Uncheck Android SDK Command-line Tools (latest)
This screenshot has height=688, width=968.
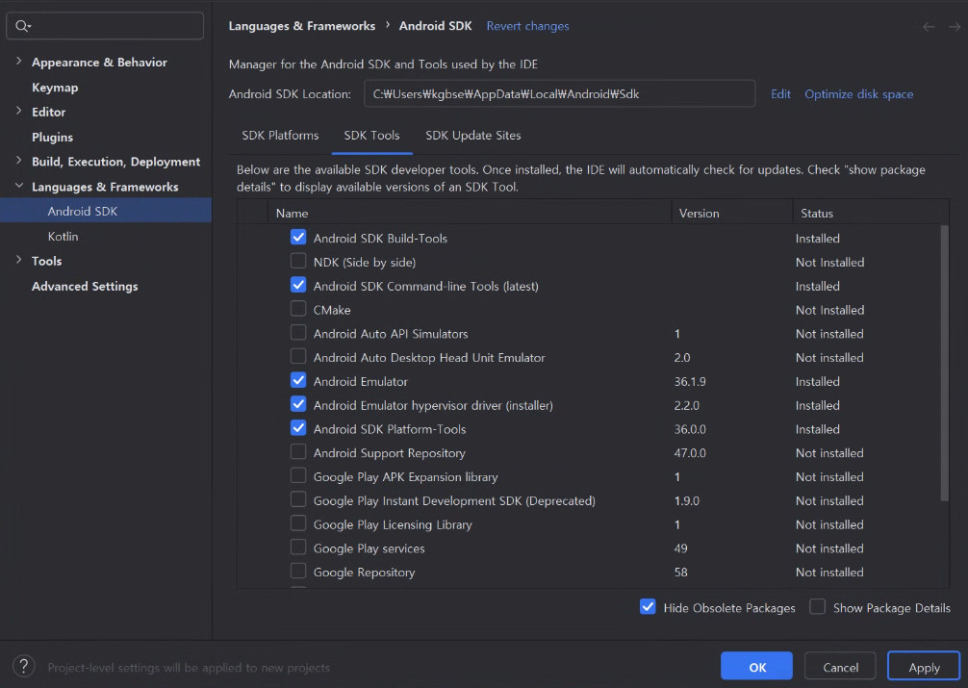click(x=298, y=285)
